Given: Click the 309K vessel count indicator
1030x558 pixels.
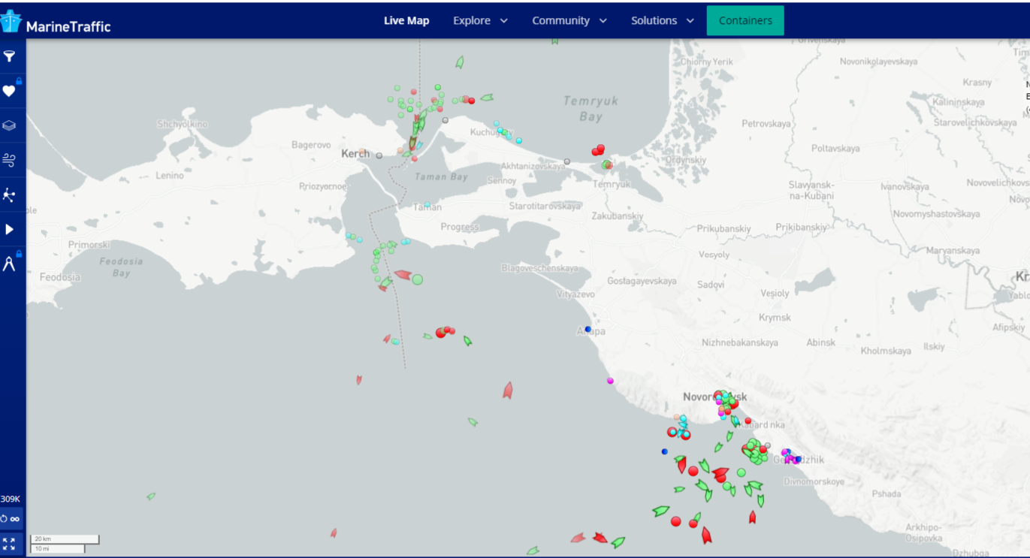Looking at the screenshot, I should 11,499.
